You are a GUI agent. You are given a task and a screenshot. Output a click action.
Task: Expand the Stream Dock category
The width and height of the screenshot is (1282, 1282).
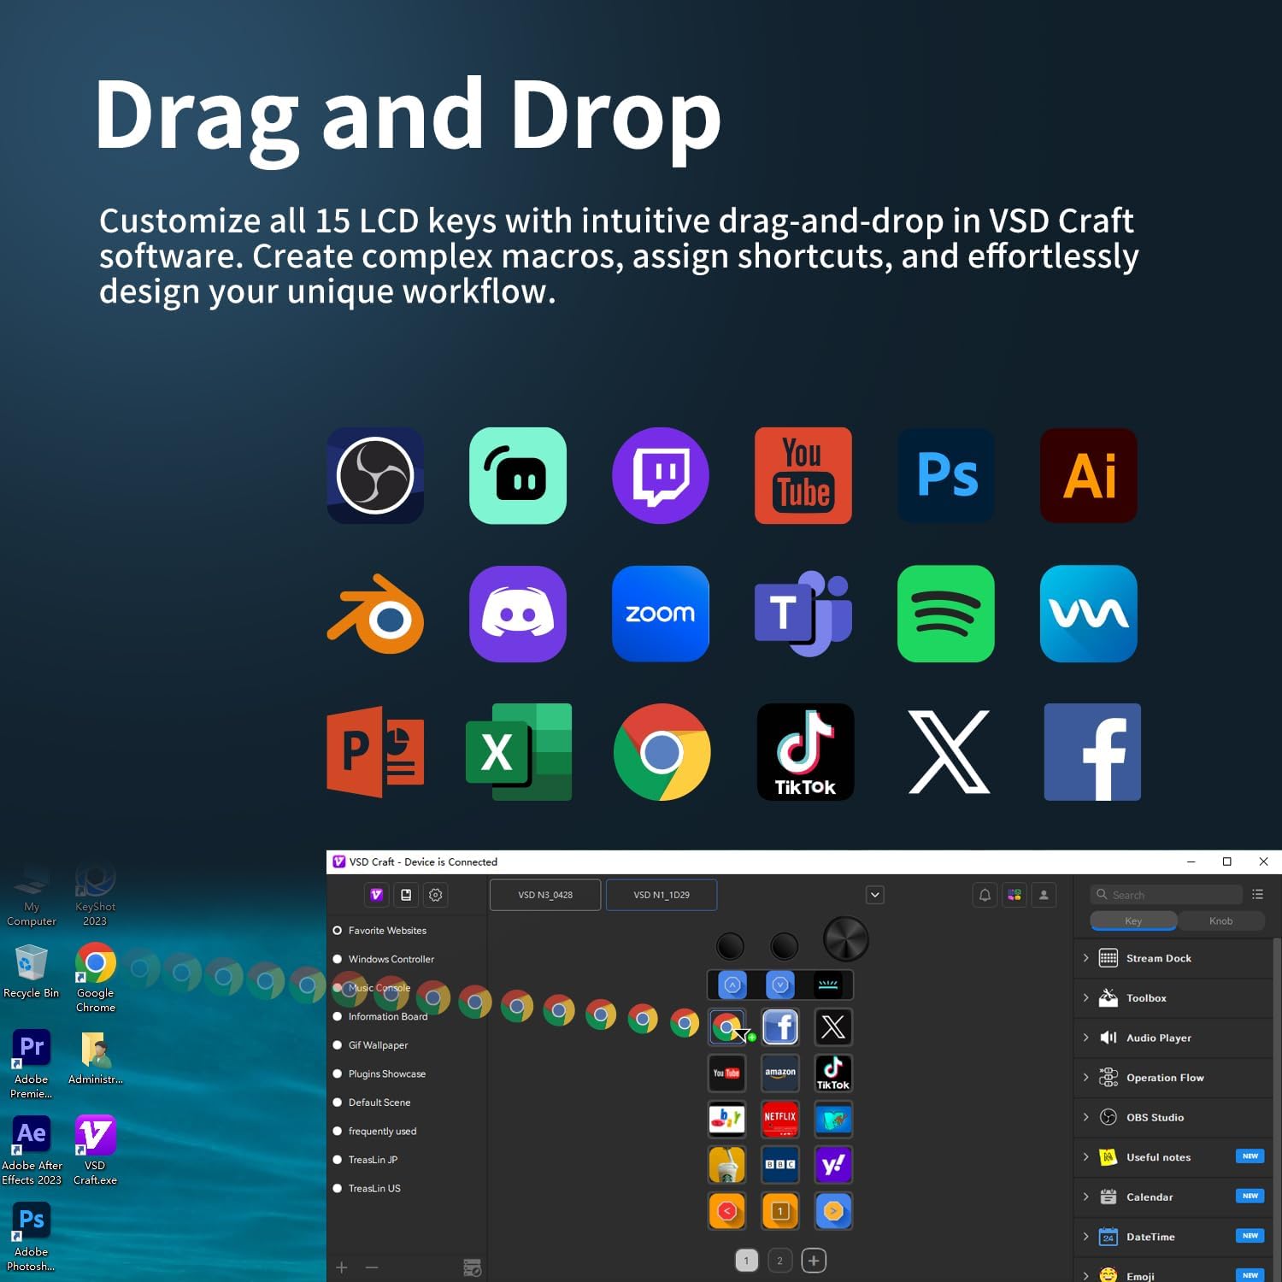[1086, 958]
